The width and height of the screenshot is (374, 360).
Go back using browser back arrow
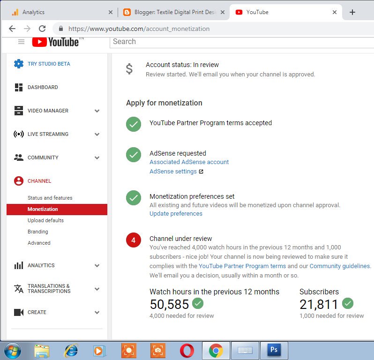(x=12, y=29)
